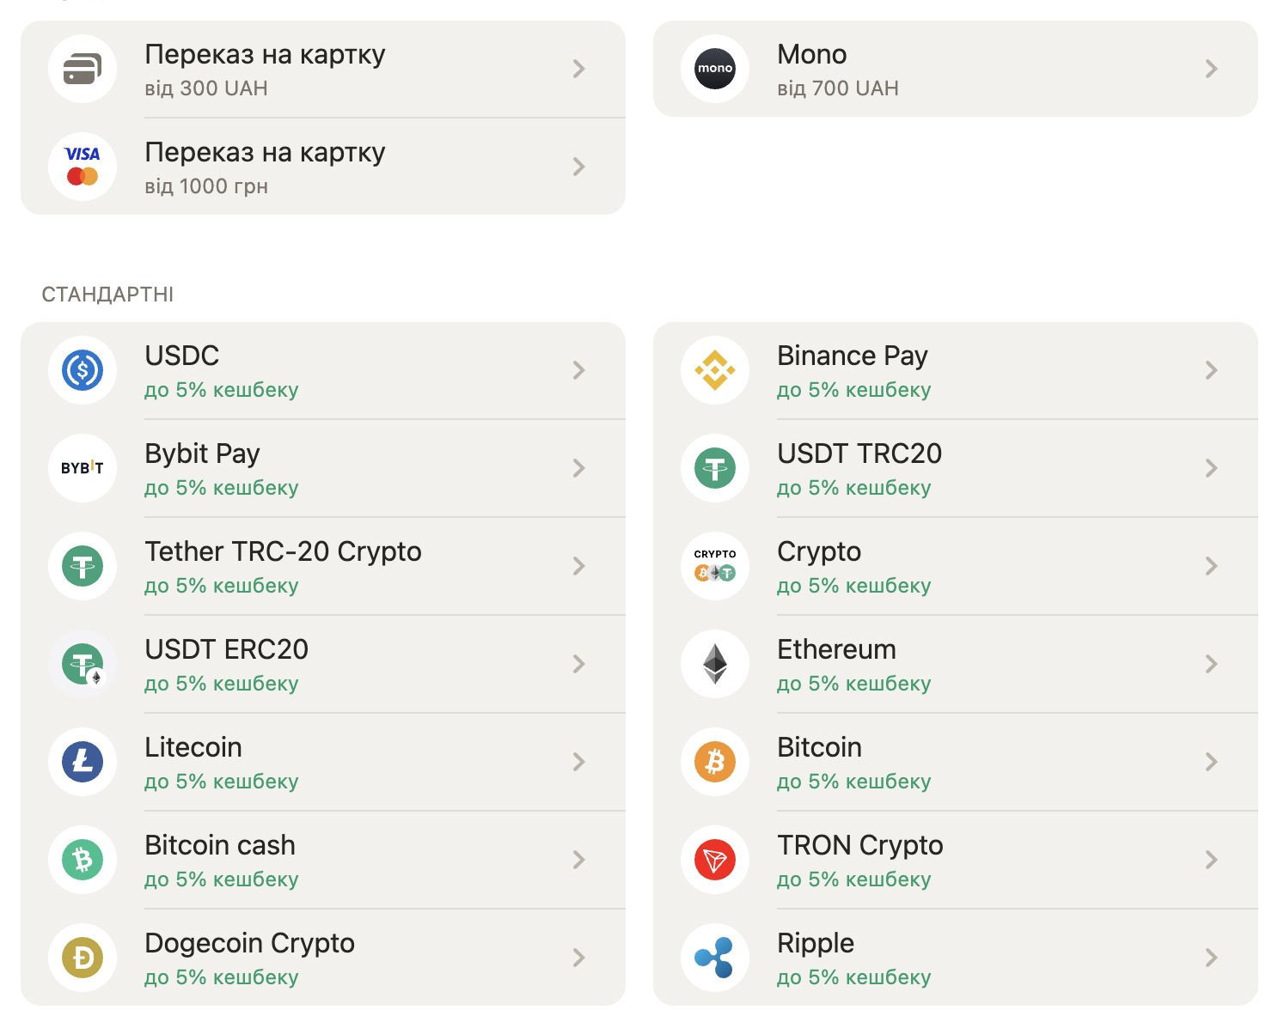Click the Visa/Mastercard card icon
The image size is (1272, 1010).
click(x=83, y=167)
